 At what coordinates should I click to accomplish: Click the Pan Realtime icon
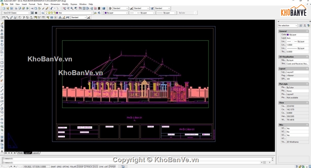pos(64,8)
